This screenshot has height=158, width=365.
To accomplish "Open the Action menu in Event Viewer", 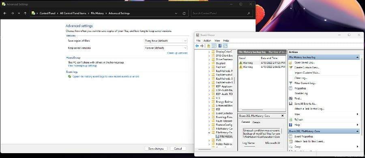I will pyautogui.click(x=207, y=40).
